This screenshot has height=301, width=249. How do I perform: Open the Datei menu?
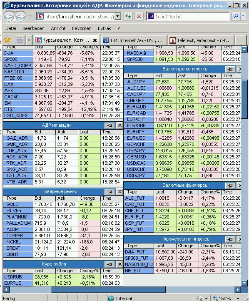point(11,28)
